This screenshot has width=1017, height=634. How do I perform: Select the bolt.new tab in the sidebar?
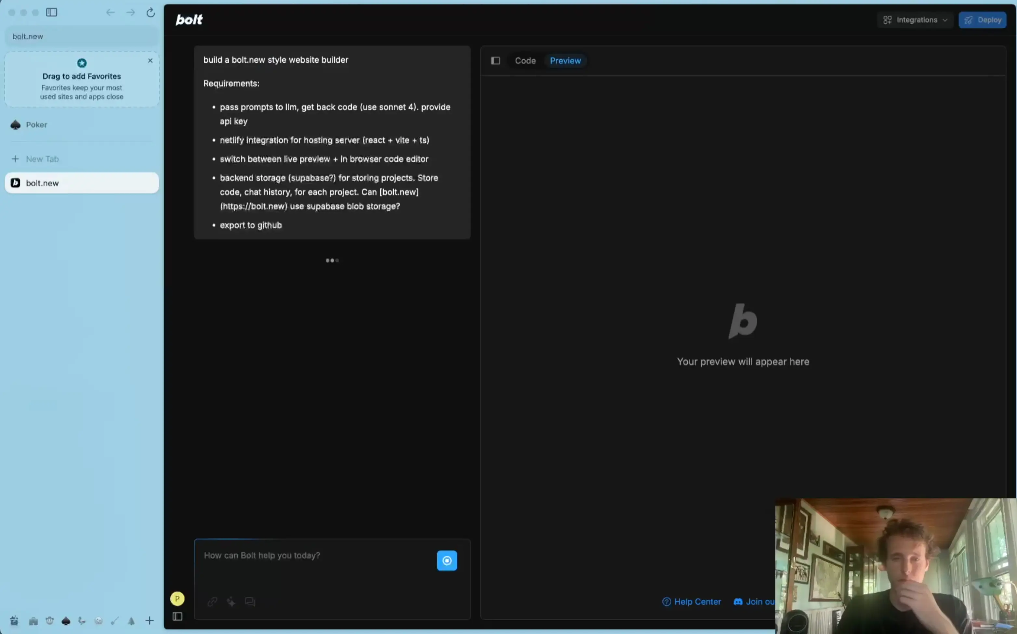coord(82,183)
